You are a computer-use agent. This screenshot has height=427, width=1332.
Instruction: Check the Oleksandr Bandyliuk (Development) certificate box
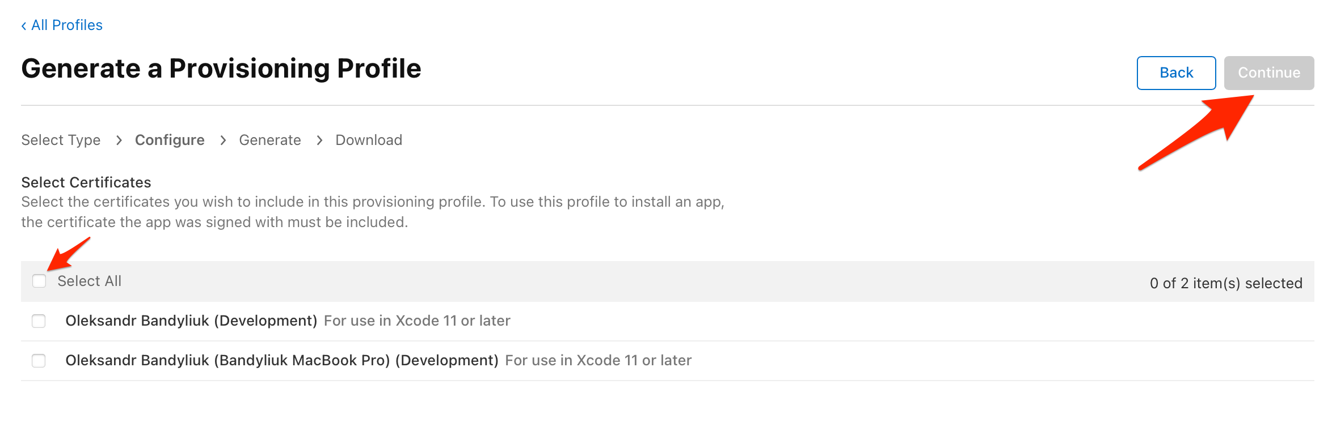39,321
